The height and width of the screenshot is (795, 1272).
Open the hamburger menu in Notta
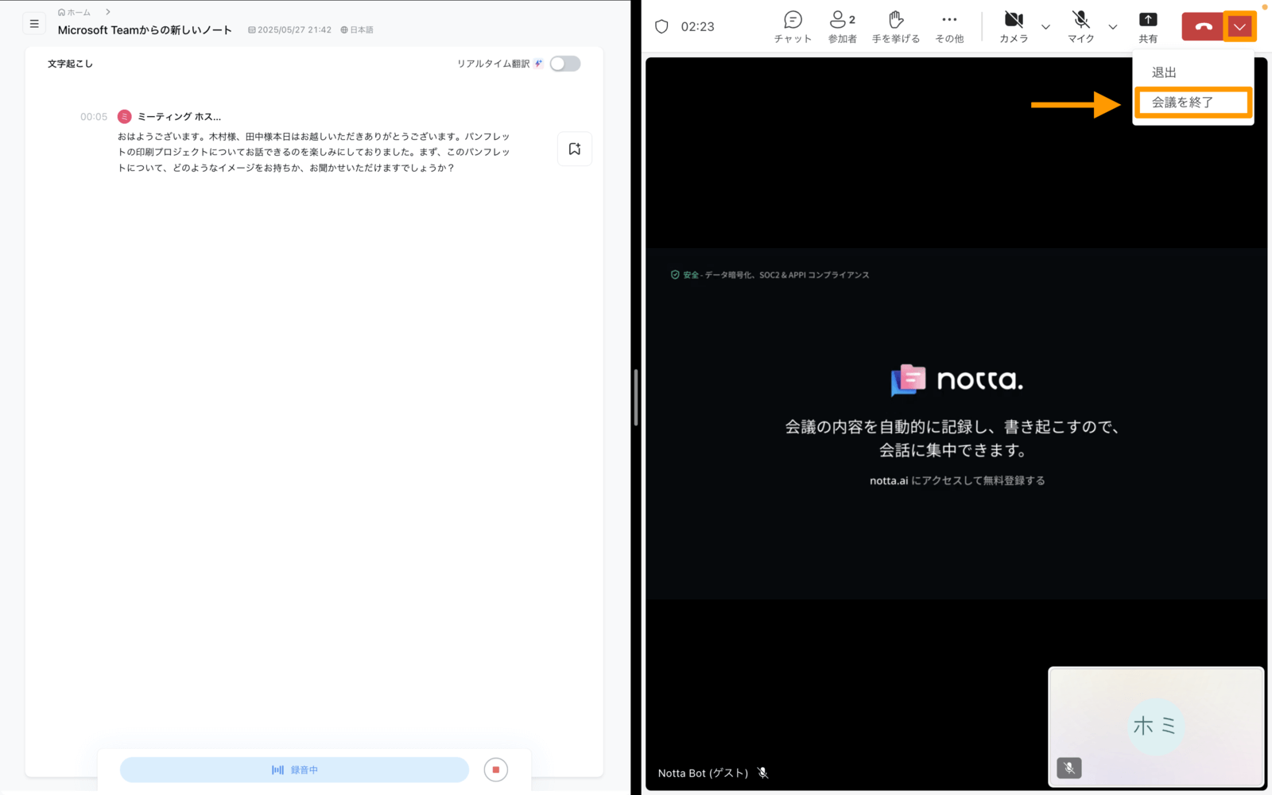coord(34,24)
